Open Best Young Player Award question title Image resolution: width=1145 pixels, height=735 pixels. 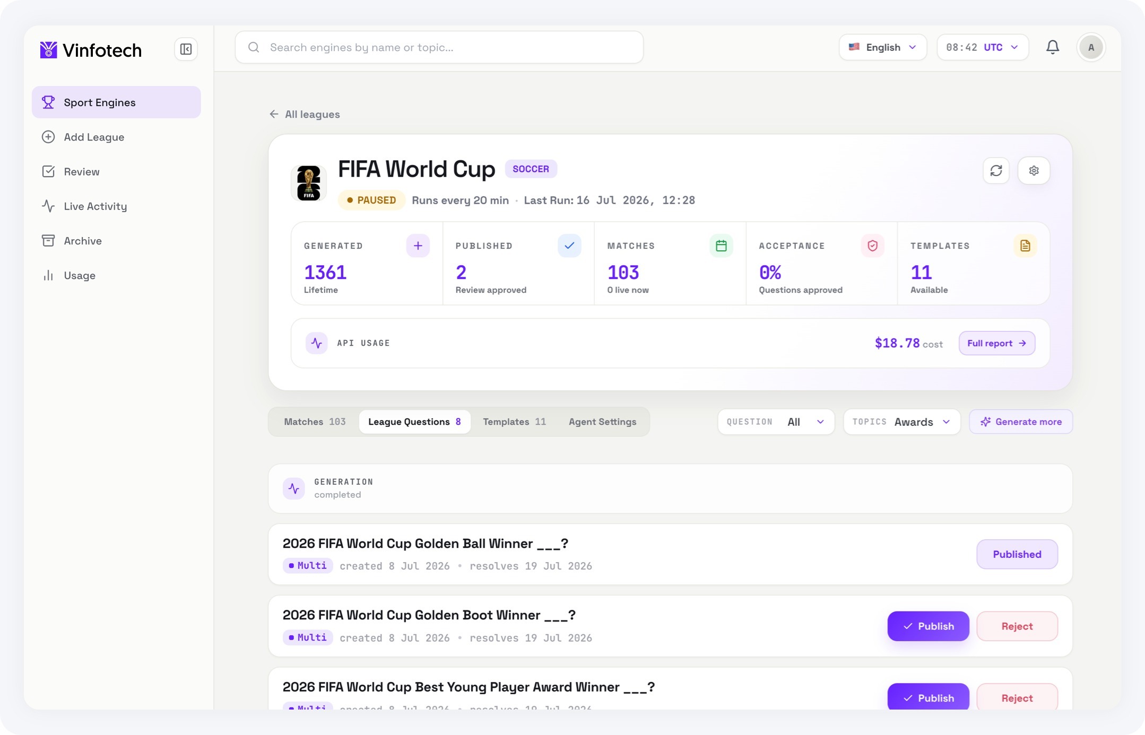click(x=469, y=687)
